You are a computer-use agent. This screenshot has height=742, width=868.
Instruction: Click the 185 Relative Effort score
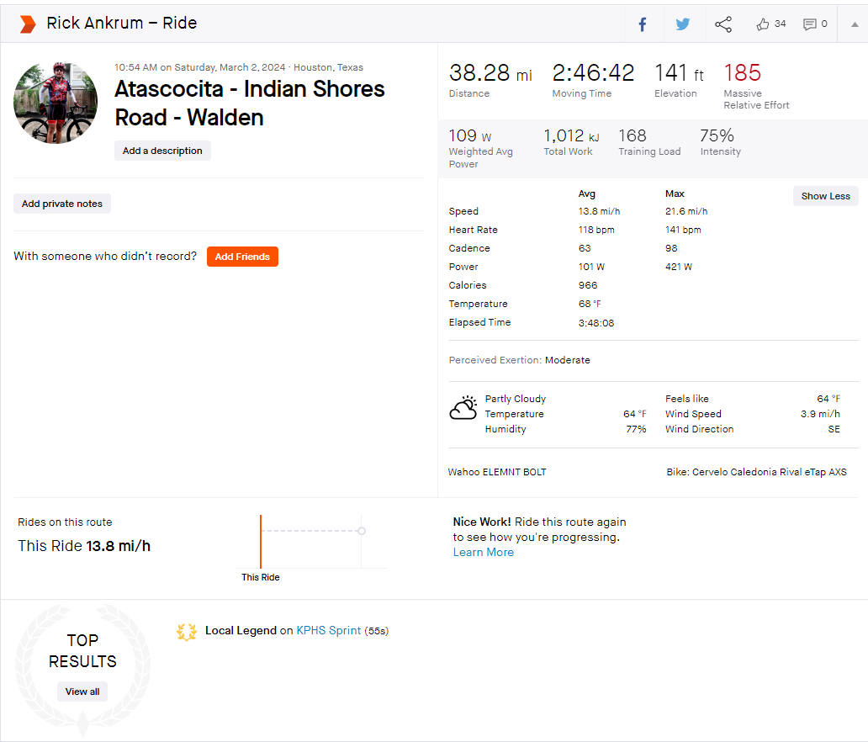(743, 72)
